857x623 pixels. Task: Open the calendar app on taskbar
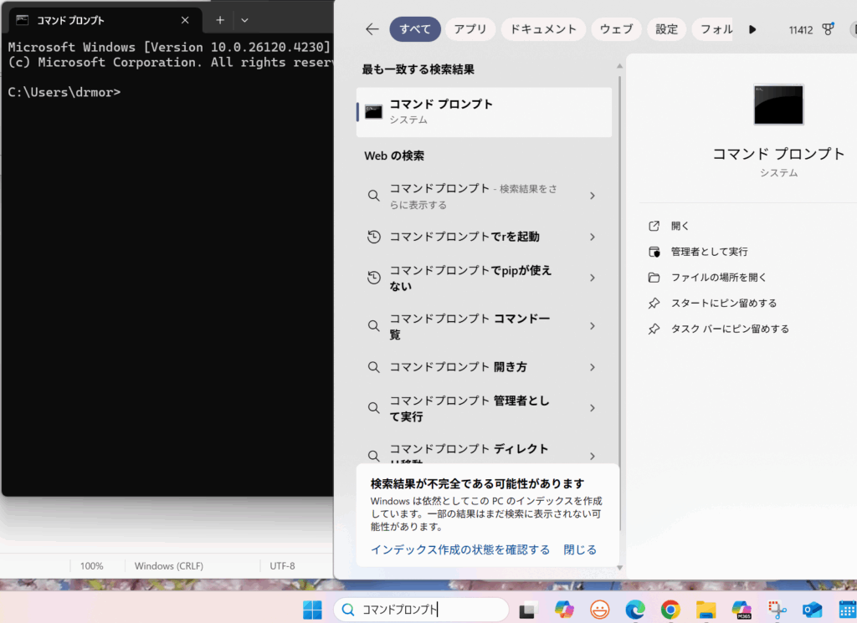tap(847, 610)
